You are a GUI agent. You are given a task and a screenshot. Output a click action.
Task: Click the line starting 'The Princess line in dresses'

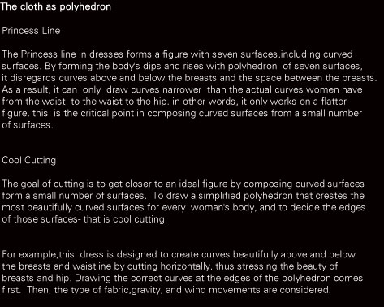pos(177,54)
